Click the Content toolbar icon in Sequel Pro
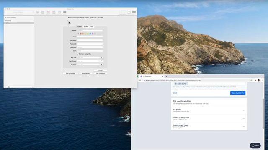Image resolution: width=268 pixels, height=150 pixels. [43, 12]
